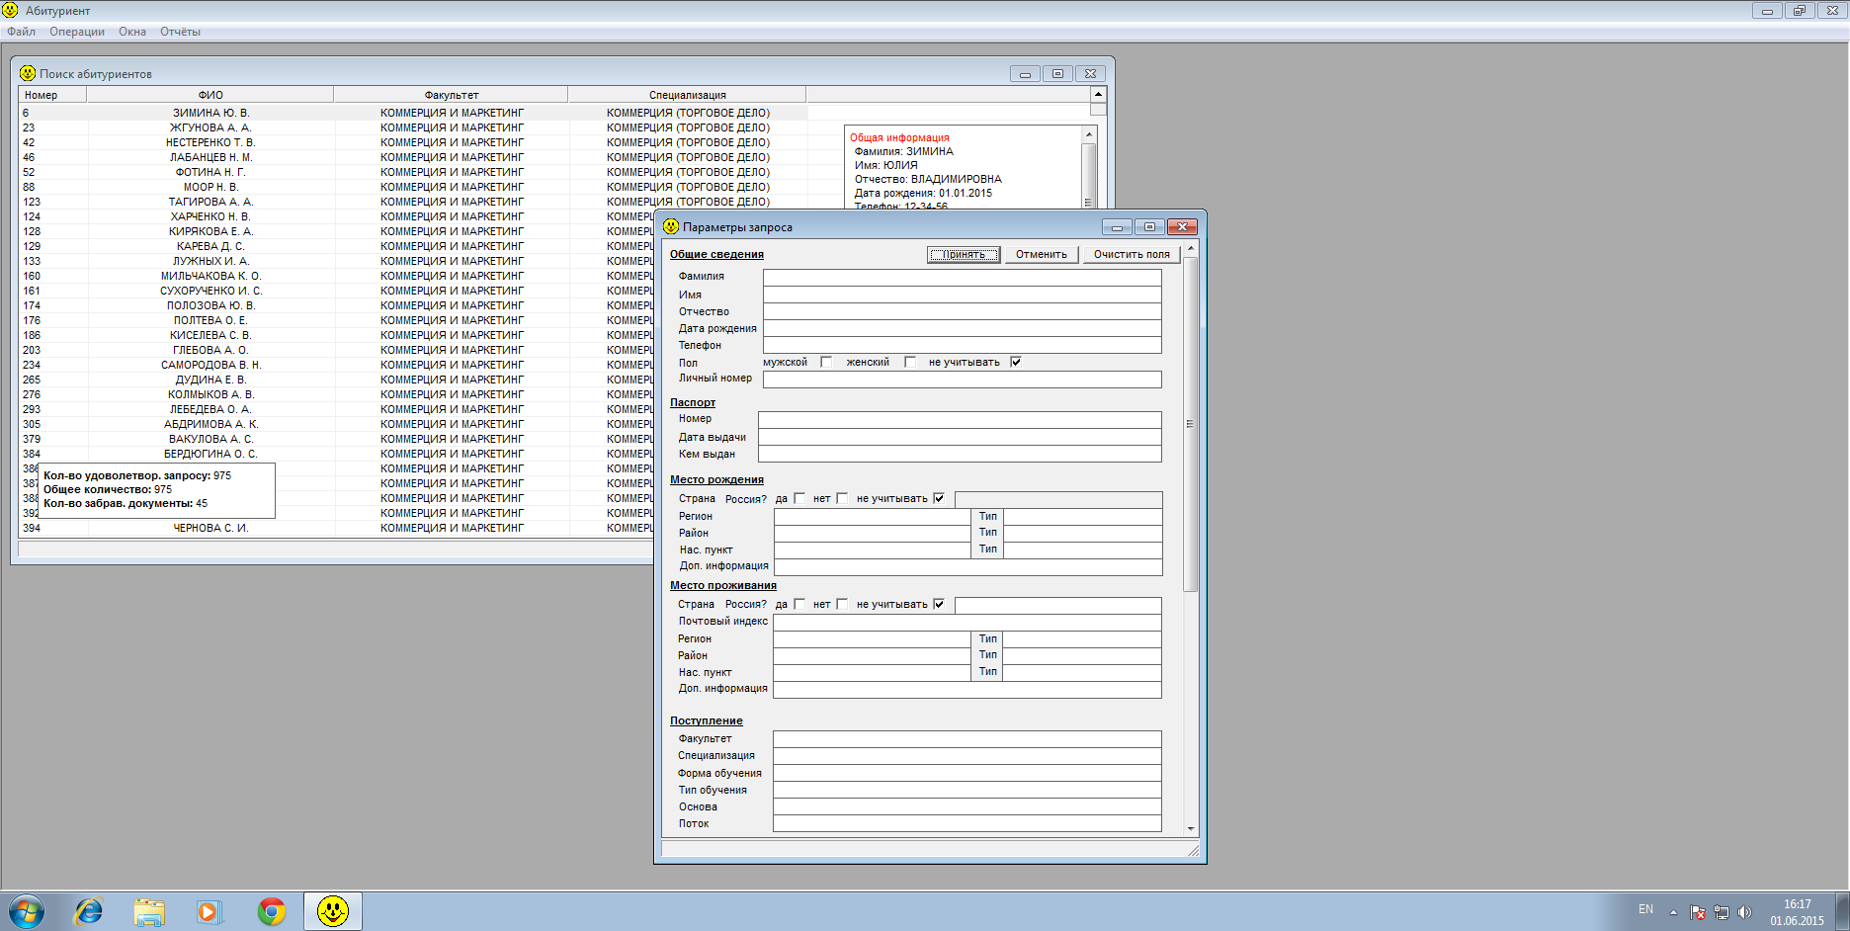The height and width of the screenshot is (931, 1850).
Task: Launch Windows Media Player taskbar icon
Action: tap(210, 910)
